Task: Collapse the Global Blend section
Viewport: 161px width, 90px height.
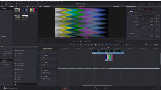Action: point(128,34)
